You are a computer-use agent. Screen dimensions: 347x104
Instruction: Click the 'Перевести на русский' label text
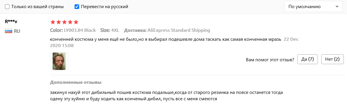105,6
